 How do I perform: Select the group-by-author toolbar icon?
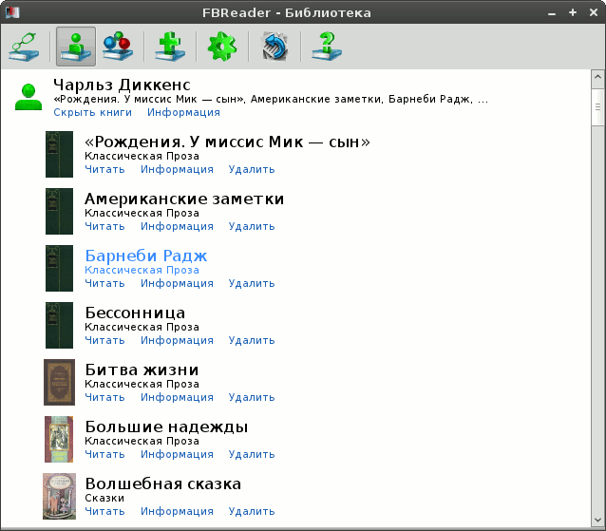76,47
